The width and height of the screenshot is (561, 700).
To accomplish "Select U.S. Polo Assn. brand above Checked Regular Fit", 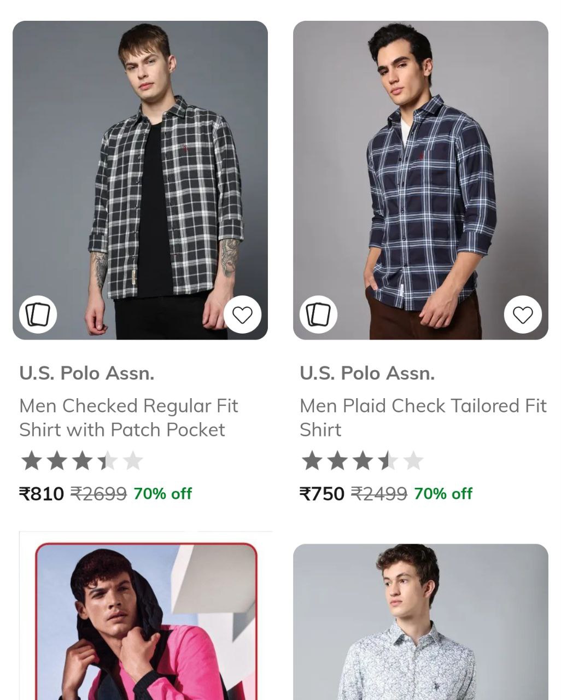I will click(86, 374).
